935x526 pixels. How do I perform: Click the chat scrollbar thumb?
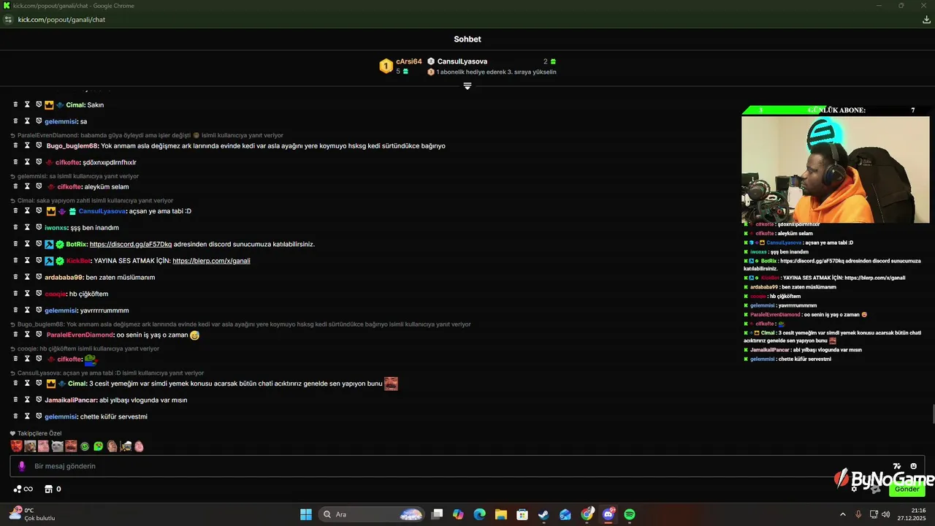coord(933,413)
